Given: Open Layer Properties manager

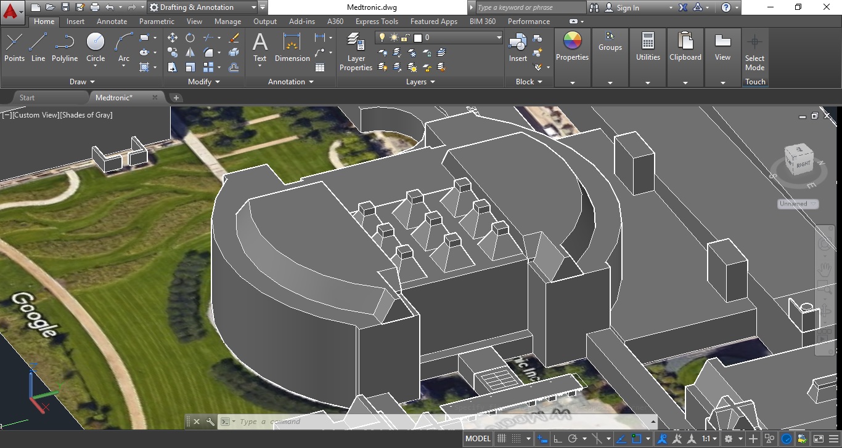Looking at the screenshot, I should pyautogui.click(x=356, y=52).
